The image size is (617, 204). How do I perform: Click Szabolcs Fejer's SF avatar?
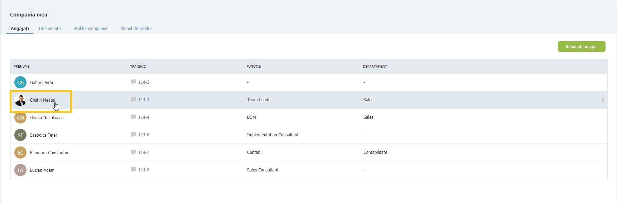click(x=20, y=135)
